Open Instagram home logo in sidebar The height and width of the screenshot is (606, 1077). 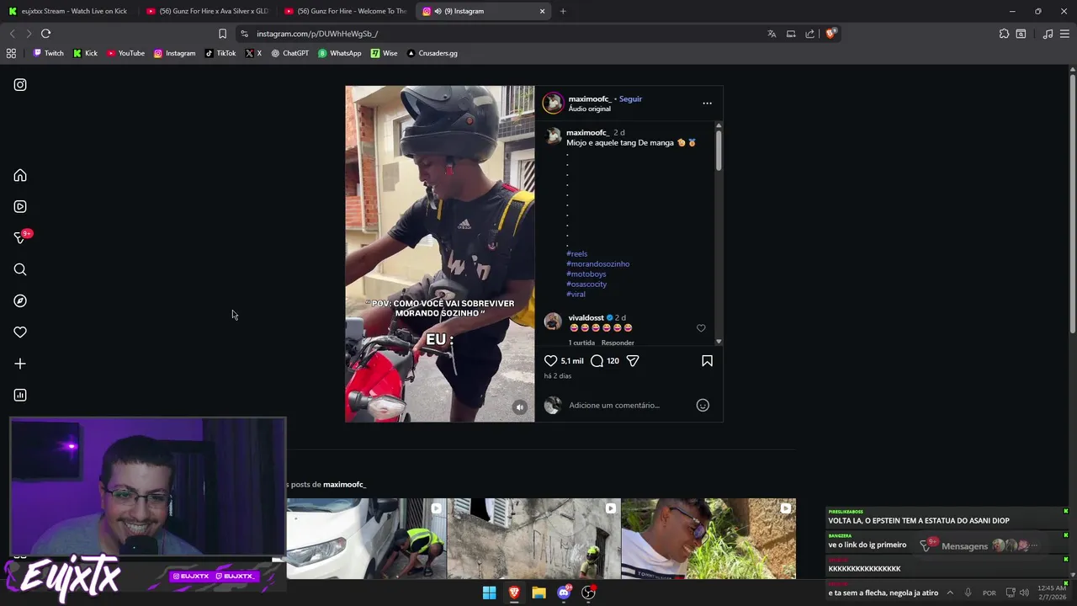click(x=20, y=85)
